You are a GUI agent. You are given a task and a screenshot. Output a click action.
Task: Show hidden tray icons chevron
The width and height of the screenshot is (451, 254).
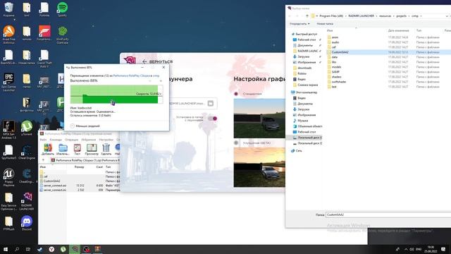(406, 249)
